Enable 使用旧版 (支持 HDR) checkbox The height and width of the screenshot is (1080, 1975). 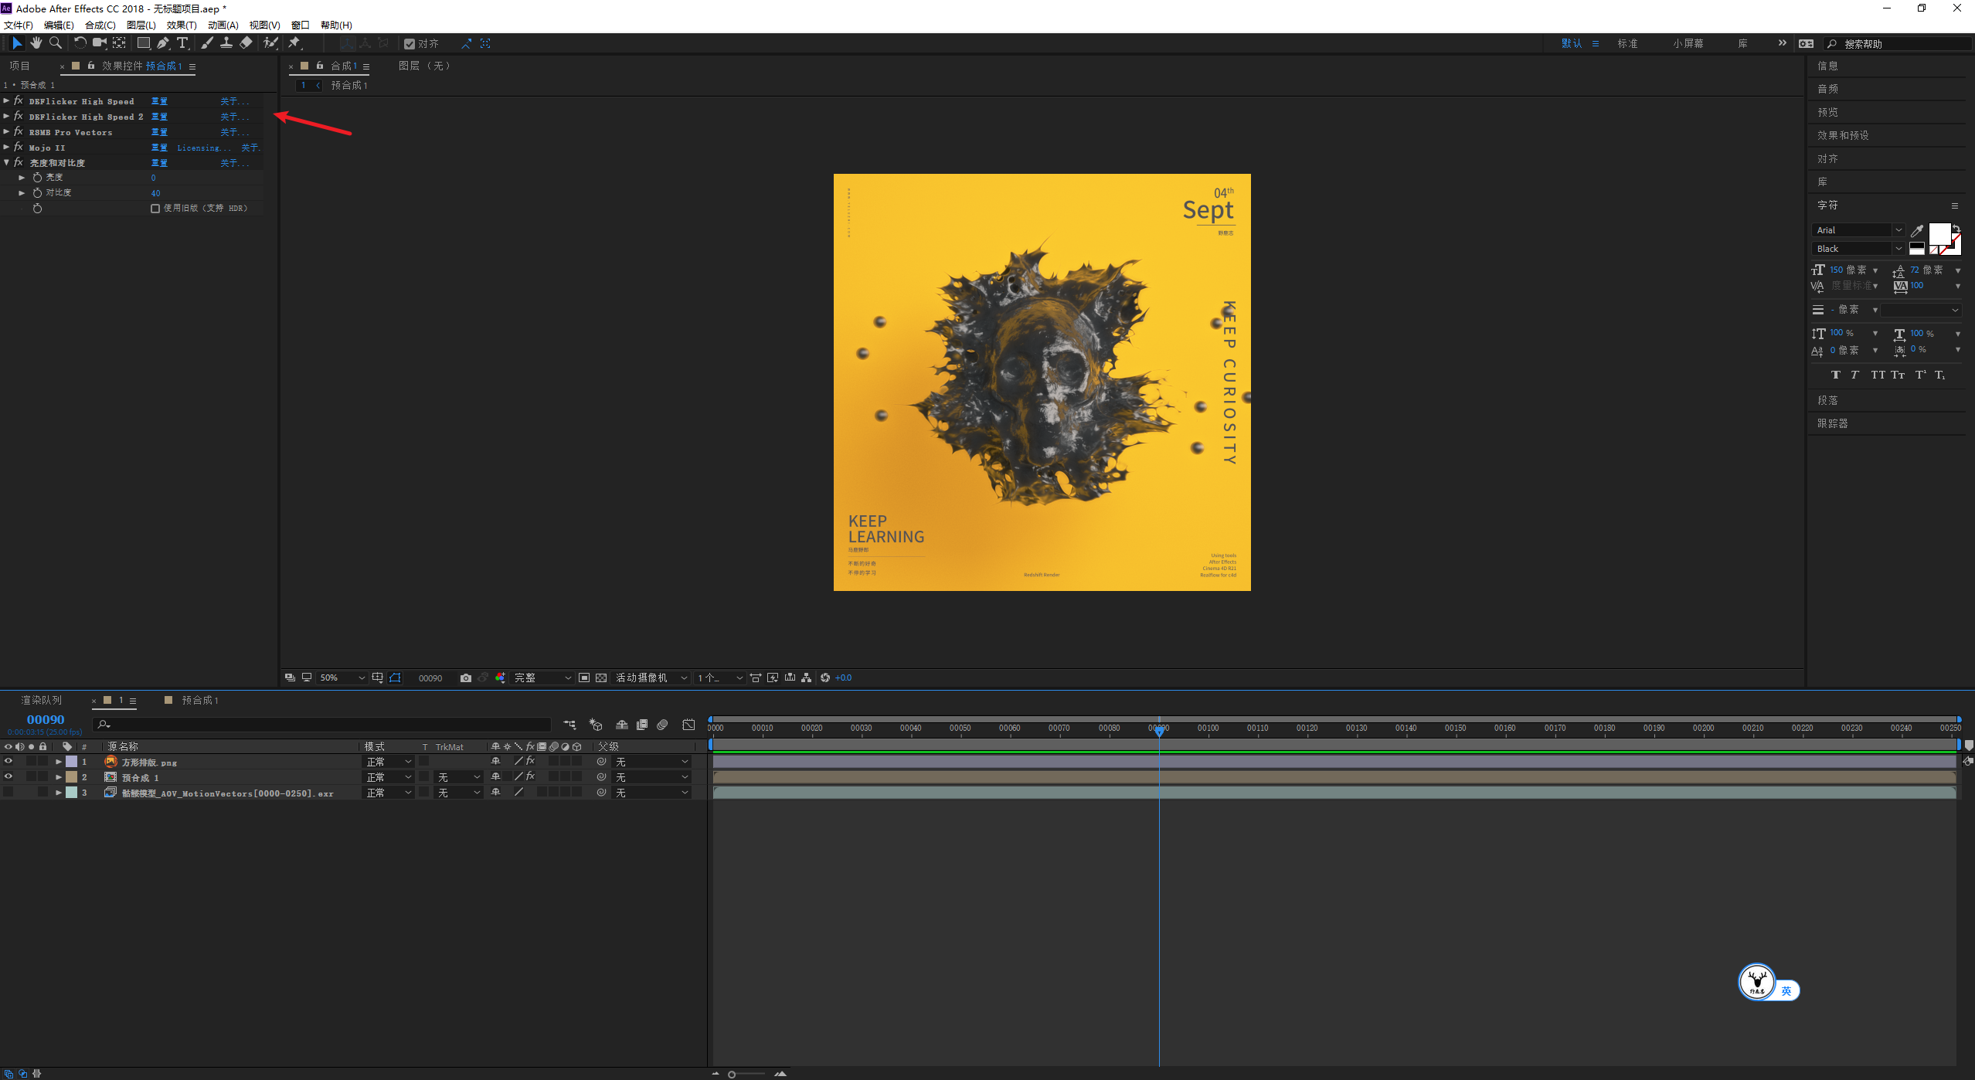coord(155,209)
